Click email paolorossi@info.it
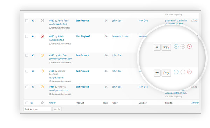 [58, 24]
